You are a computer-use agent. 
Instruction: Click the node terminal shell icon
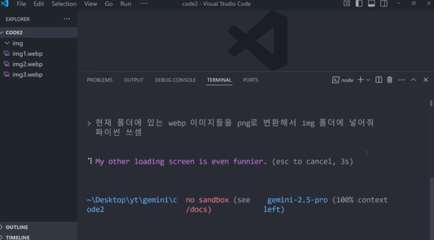tap(335, 80)
